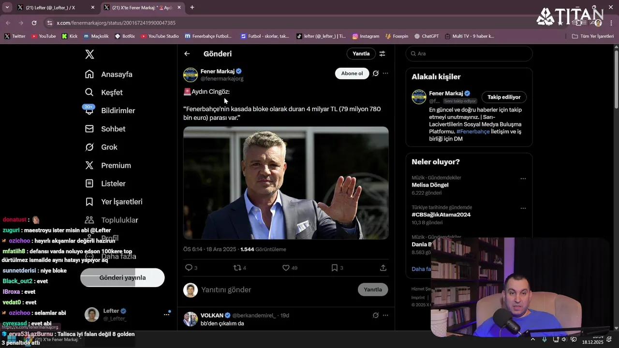Open #CBSağlıkAtama2024 trending topic
The image size is (619, 348).
point(441,215)
